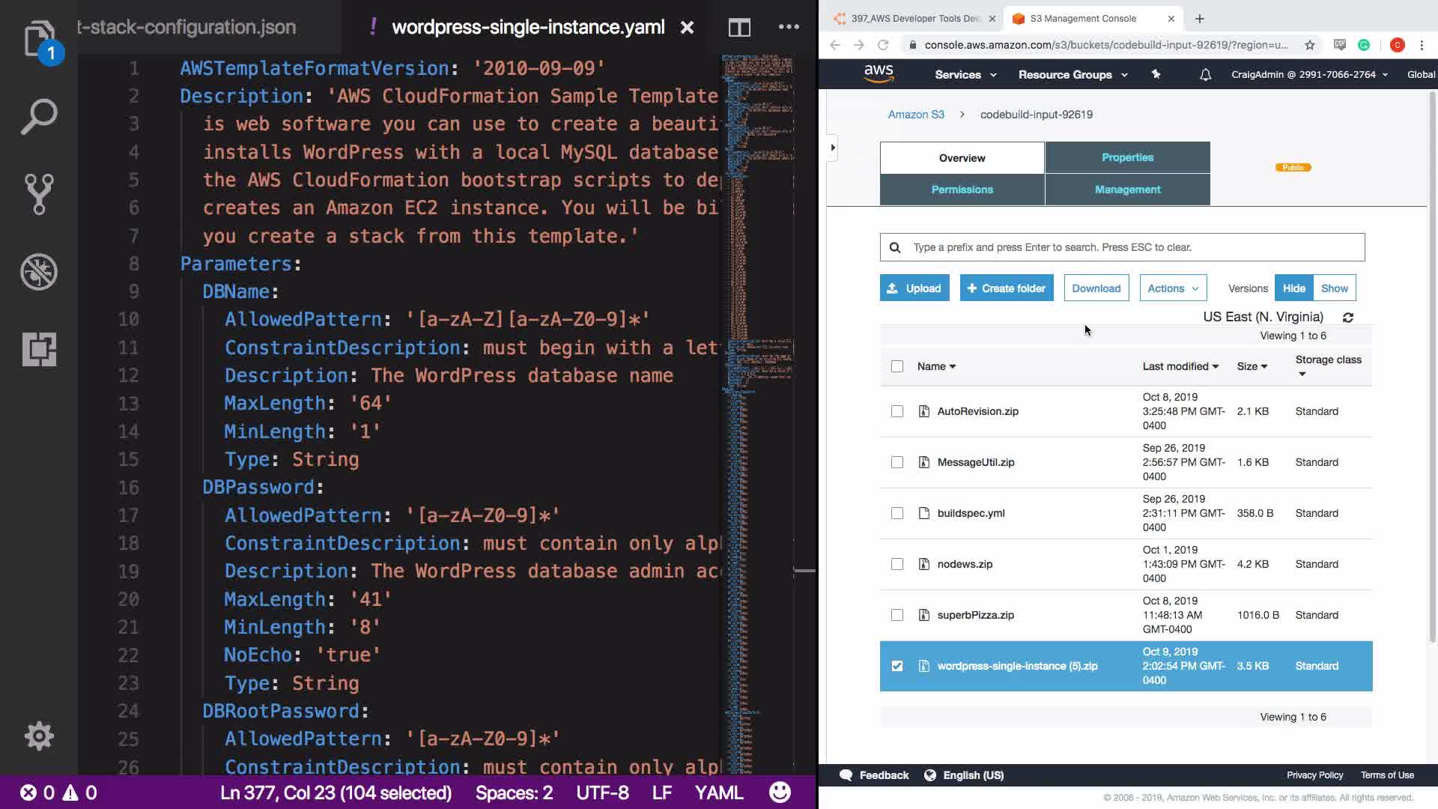
Task: Uncheck the wordpress-single-instance (5).zip checkbox
Action: coord(897,666)
